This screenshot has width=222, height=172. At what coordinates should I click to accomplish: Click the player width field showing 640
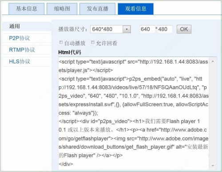147,29
